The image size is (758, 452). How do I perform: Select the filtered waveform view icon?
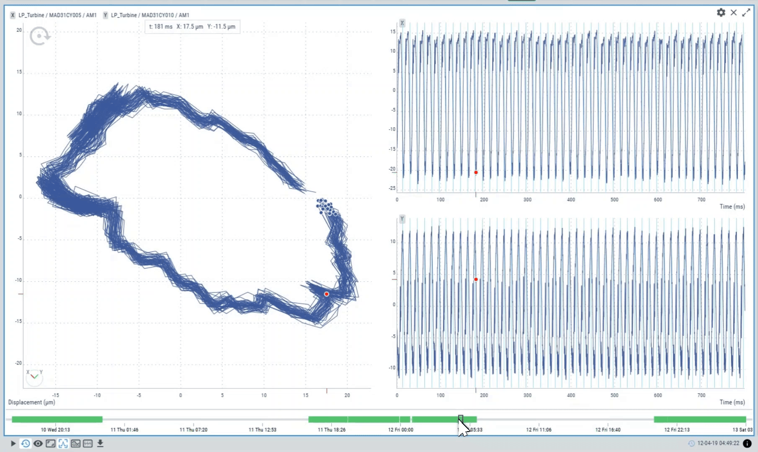coord(75,443)
